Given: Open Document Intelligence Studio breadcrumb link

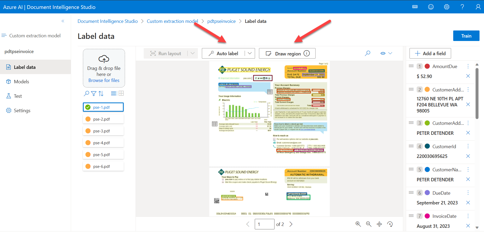Looking at the screenshot, I should tap(108, 21).
